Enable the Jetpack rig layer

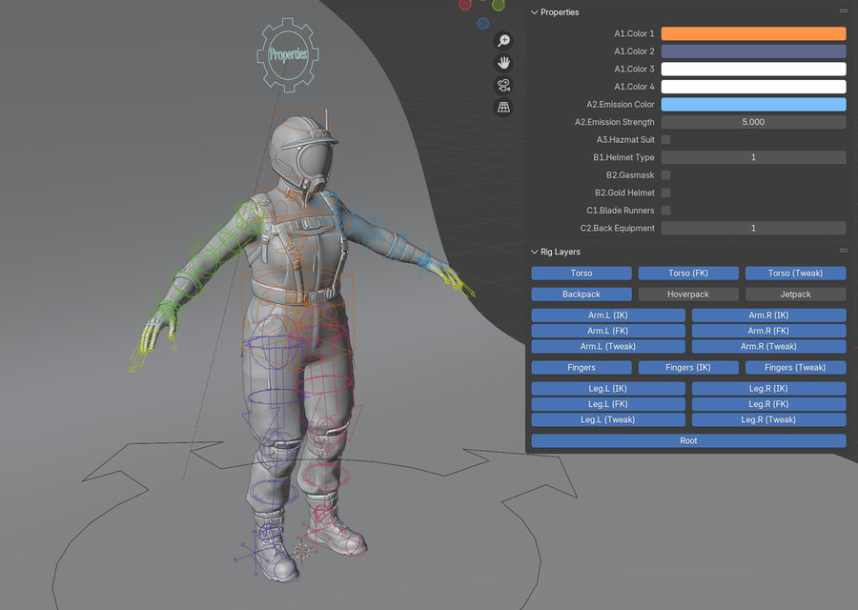coord(795,294)
